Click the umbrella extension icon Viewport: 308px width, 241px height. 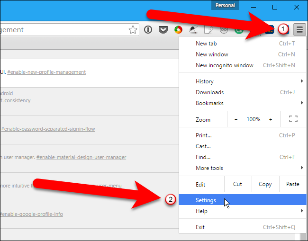(x=193, y=30)
